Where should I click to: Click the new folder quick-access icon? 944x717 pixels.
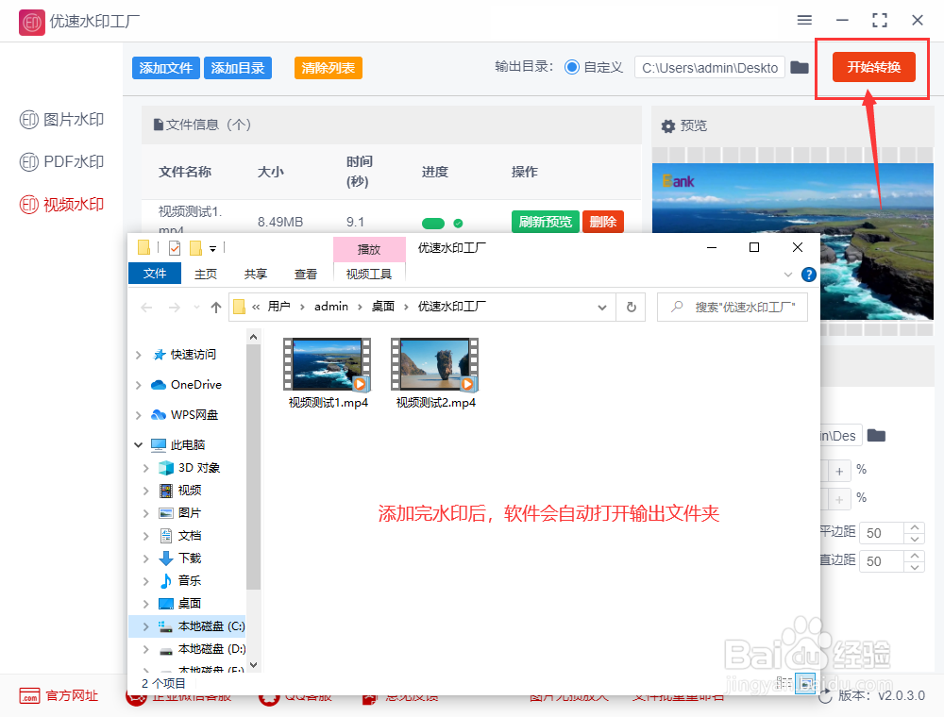[x=195, y=248]
